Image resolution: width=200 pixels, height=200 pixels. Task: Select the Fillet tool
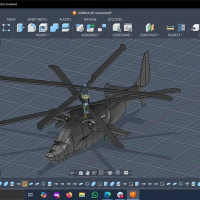click(32, 27)
